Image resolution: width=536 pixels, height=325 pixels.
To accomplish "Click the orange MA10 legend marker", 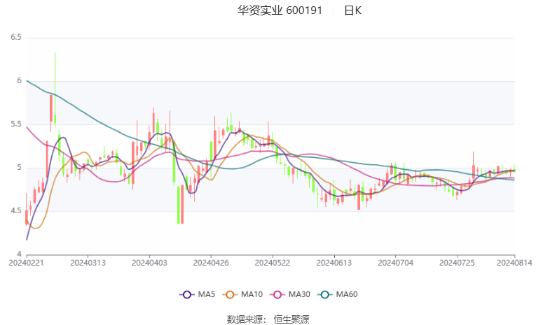I will [230, 295].
